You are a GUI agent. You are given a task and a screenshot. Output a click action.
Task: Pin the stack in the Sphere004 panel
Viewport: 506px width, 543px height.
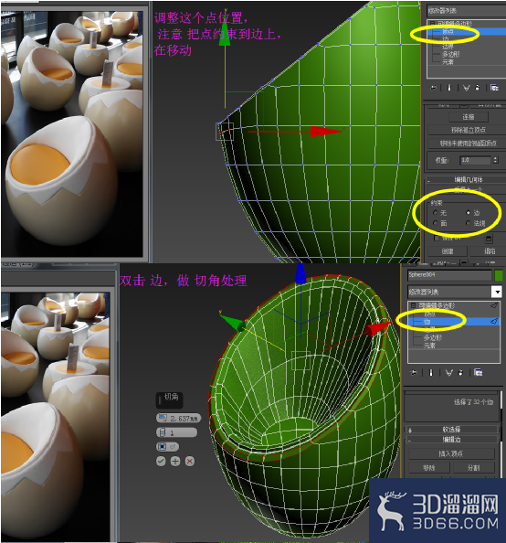[x=414, y=373]
